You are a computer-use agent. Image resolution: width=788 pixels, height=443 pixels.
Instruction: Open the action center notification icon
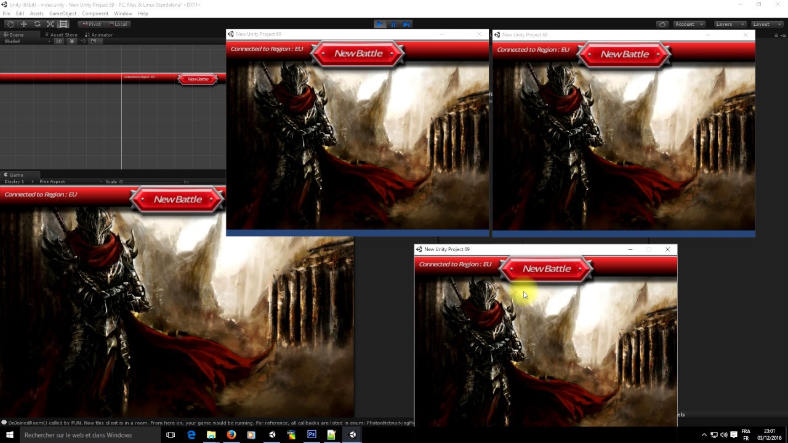pyautogui.click(x=734, y=435)
